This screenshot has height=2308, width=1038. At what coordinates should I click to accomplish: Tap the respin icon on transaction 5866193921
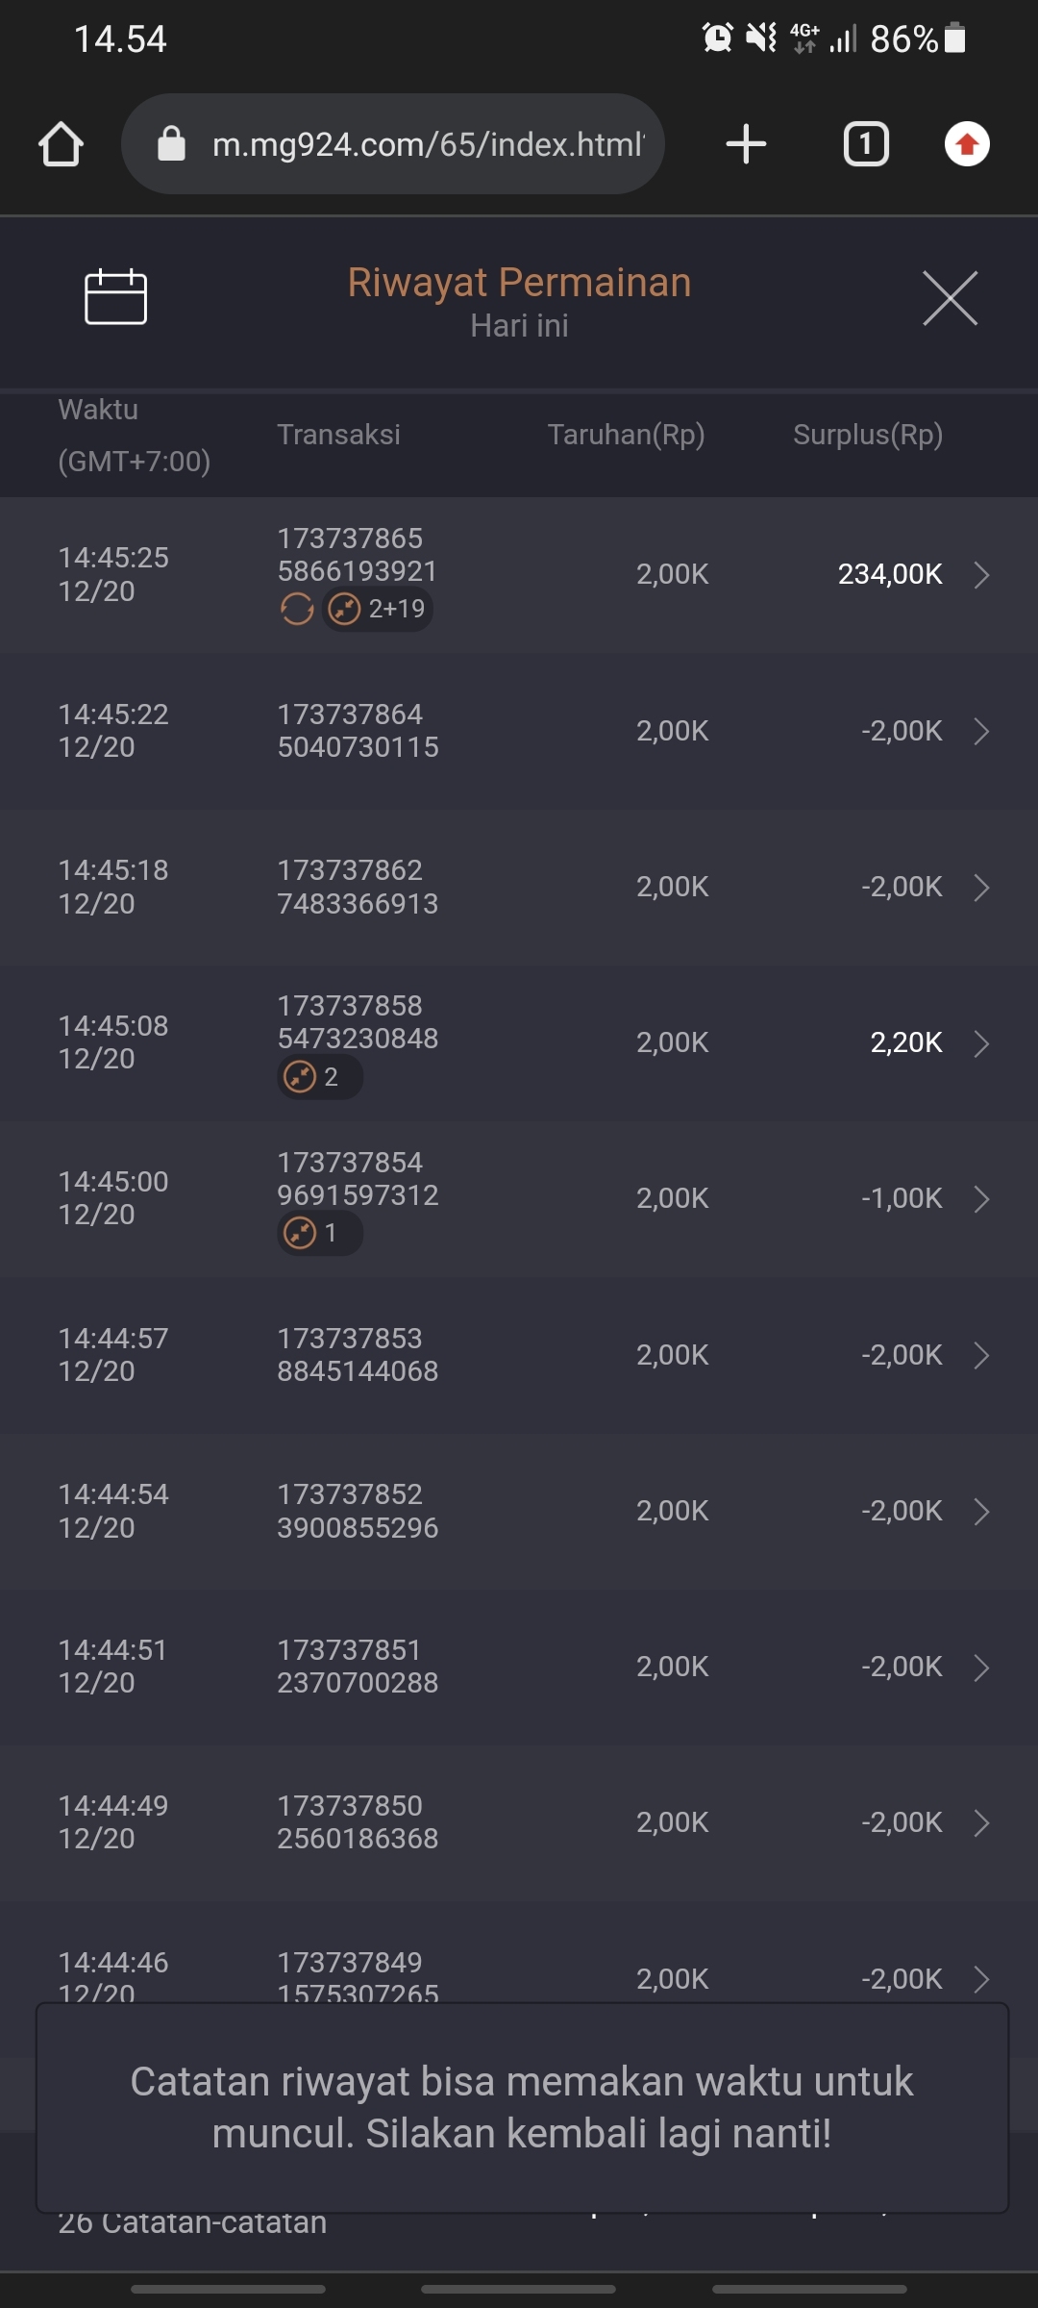(297, 609)
